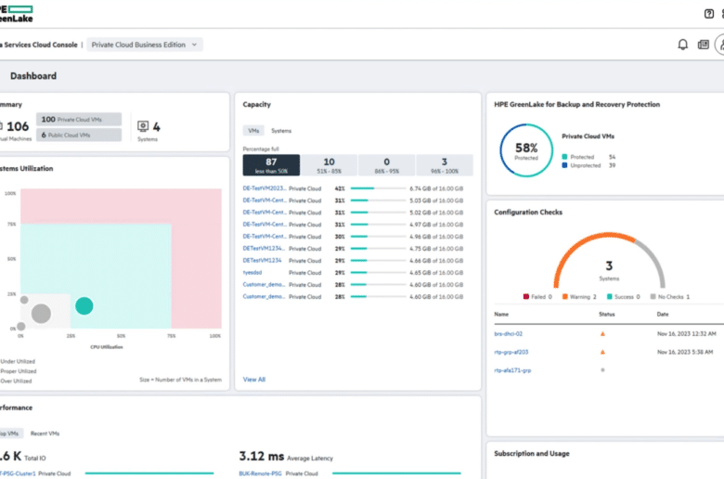Click gray status dot for rtp-afa171-grp

602,370
